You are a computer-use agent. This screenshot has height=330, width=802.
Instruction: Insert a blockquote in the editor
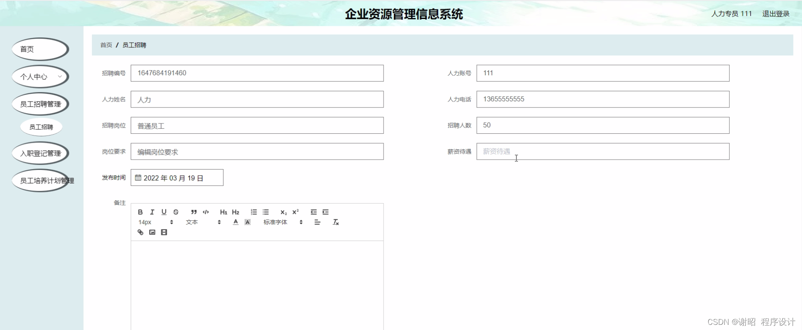click(x=194, y=212)
